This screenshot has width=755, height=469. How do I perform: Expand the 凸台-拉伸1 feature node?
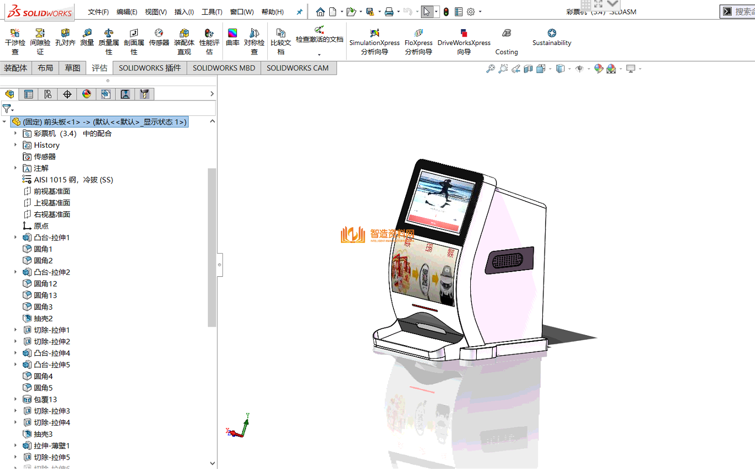click(x=15, y=238)
